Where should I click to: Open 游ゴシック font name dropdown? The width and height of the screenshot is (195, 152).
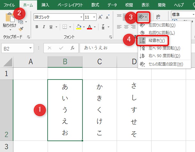point(81,17)
